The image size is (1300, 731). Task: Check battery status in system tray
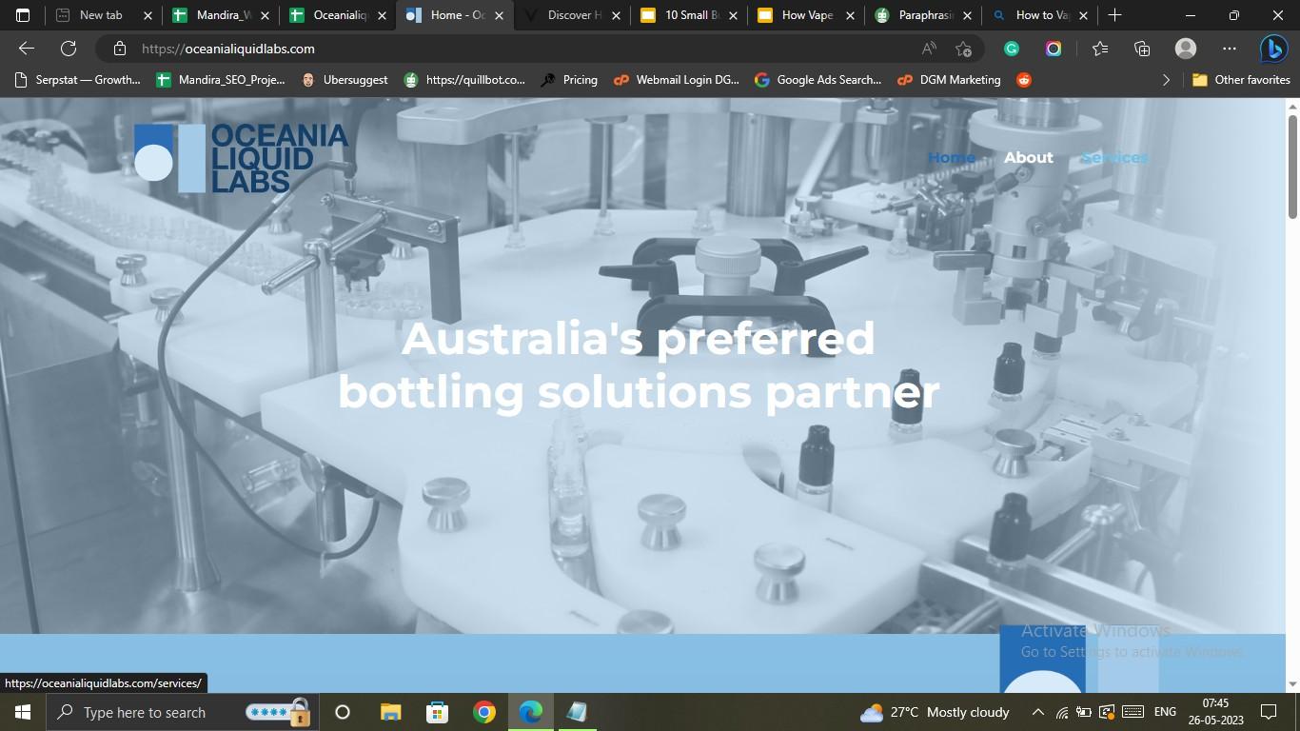(x=1085, y=712)
